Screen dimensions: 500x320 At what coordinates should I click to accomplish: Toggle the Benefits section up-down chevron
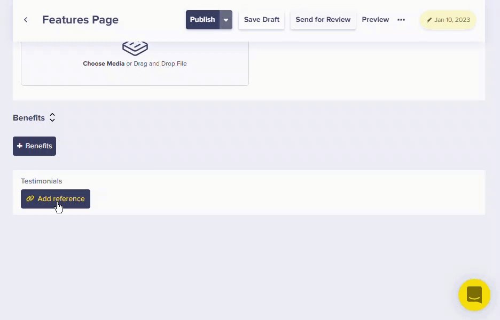[52, 117]
